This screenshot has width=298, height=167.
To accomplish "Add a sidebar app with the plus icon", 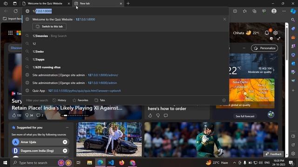I will (x=293, y=90).
